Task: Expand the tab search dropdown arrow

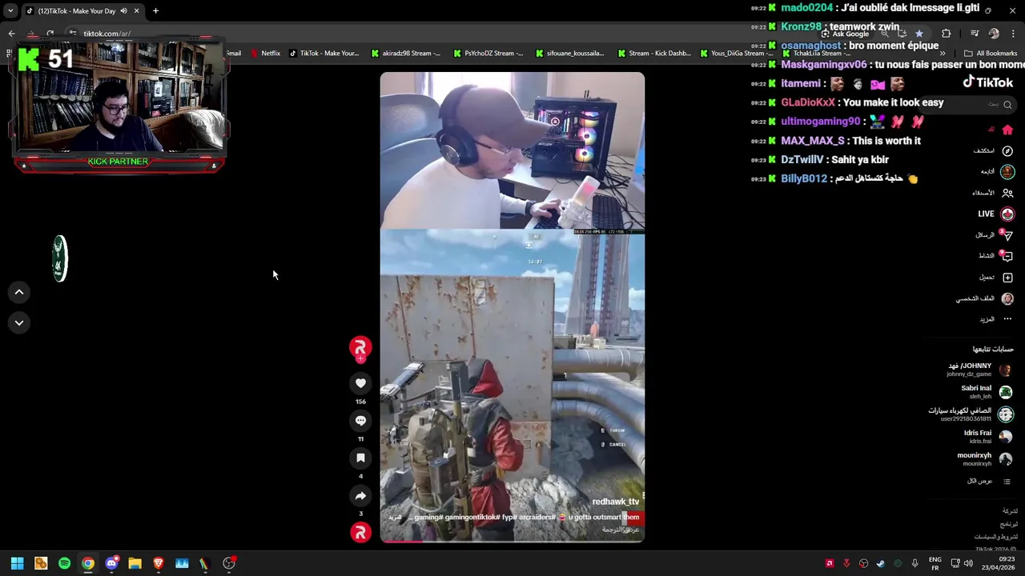Action: (x=10, y=10)
